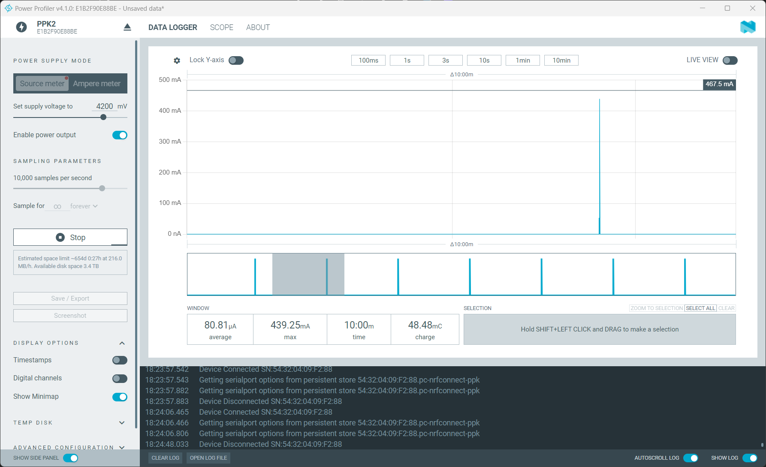Screen dimensions: 766x467
Task: Click the supply voltage 4200 input field
Action: [104, 106]
